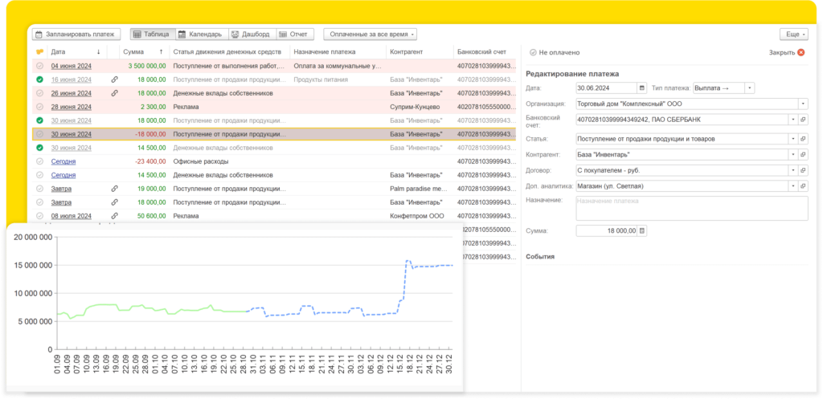Click the Дата field showing 30.06.2024
Screen dimensions: 823x399
tap(607, 88)
